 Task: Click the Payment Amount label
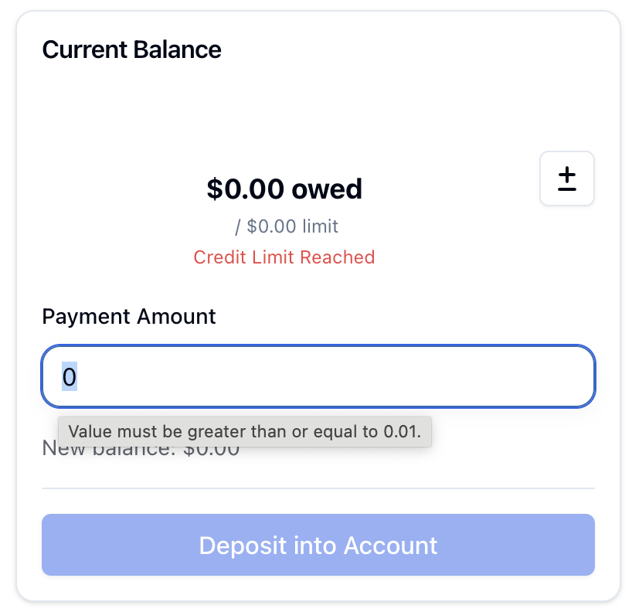129,316
